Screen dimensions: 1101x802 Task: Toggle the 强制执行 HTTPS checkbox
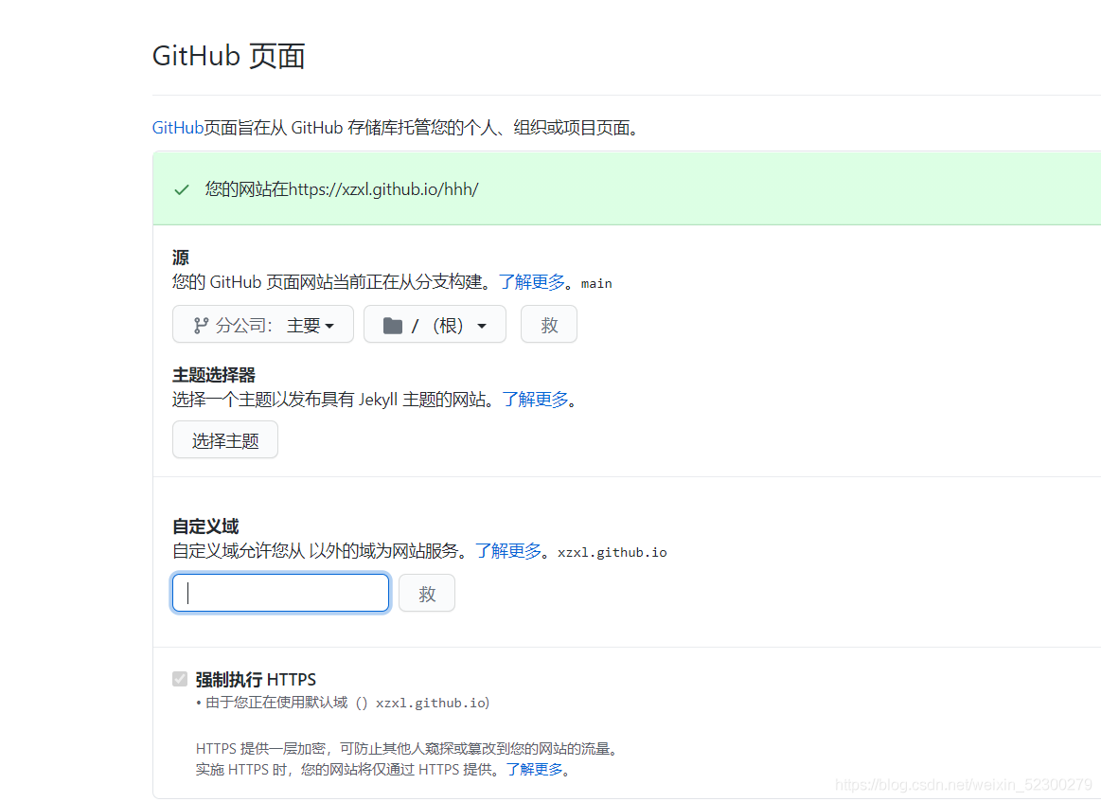[180, 679]
